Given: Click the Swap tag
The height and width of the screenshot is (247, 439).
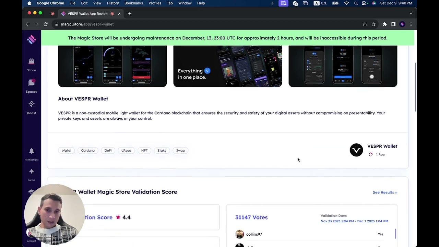Looking at the screenshot, I should pos(180,150).
